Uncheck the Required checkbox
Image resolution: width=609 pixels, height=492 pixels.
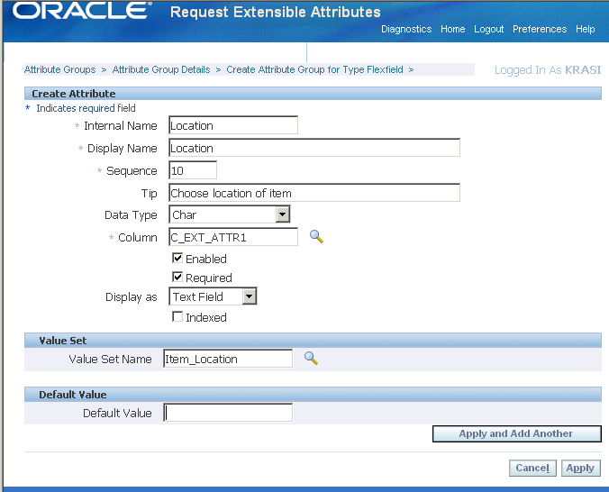click(177, 278)
